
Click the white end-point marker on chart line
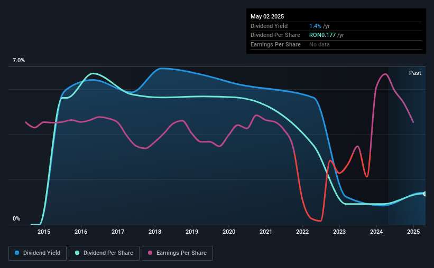click(x=425, y=194)
